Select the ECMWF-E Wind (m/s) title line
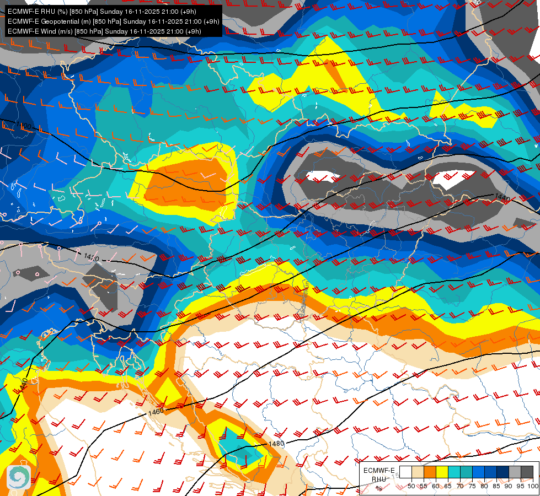 [104, 31]
